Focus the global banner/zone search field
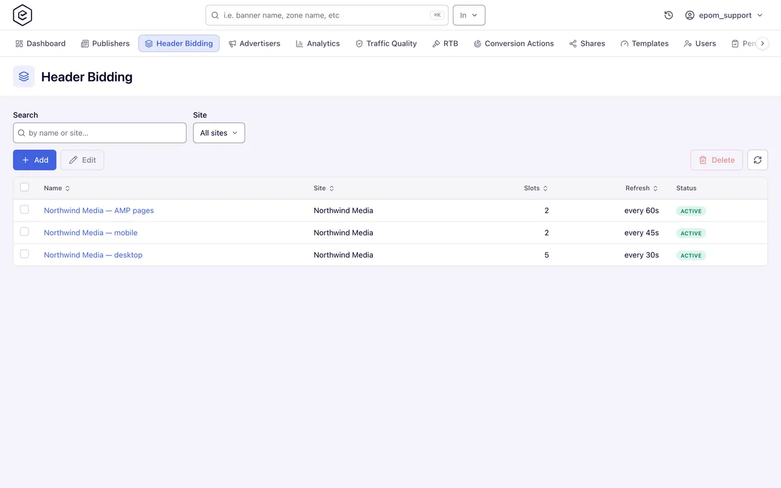The width and height of the screenshot is (781, 488). (327, 15)
